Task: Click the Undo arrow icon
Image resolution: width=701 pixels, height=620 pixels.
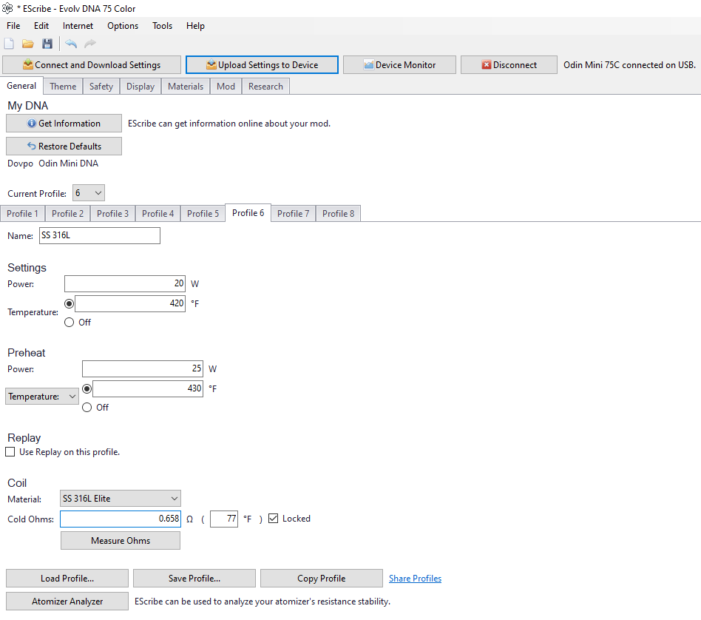Action: coord(71,44)
